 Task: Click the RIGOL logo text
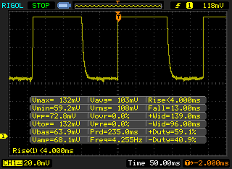click(12, 6)
